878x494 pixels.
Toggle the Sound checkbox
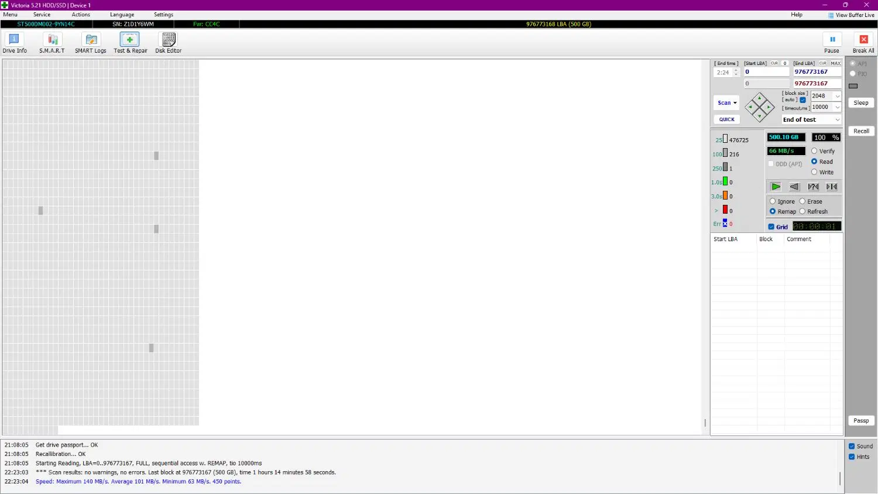852,446
